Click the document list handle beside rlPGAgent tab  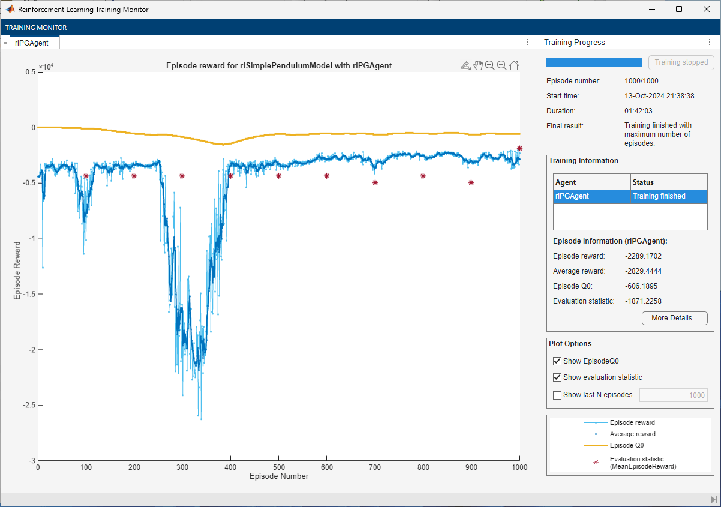tap(5, 42)
